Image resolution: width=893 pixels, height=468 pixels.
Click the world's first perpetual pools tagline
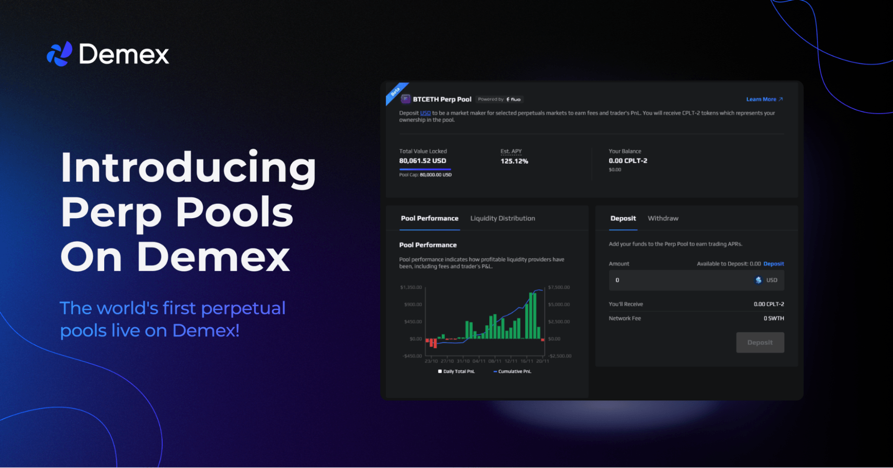click(x=173, y=319)
